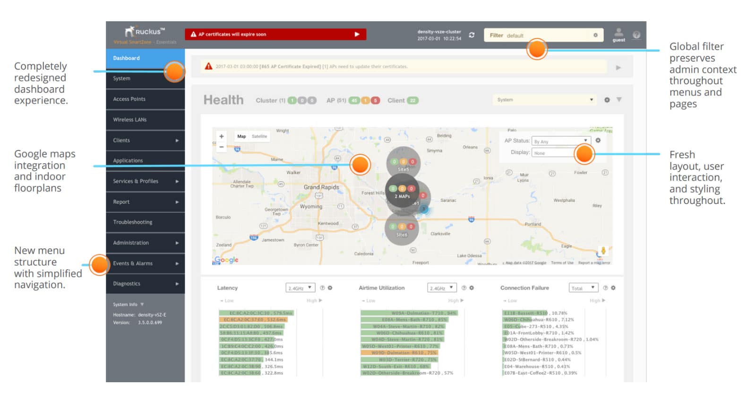Select the Site6 cluster on map
Image resolution: width=756 pixels, height=404 pixels.
pyautogui.click(x=402, y=229)
